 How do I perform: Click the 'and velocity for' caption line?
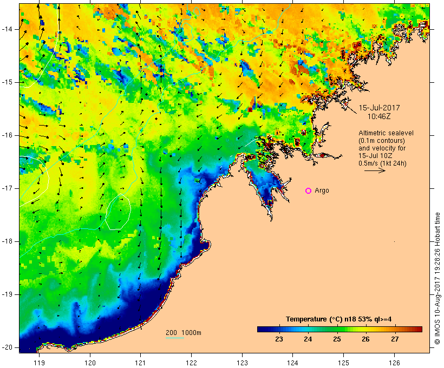click(382, 148)
